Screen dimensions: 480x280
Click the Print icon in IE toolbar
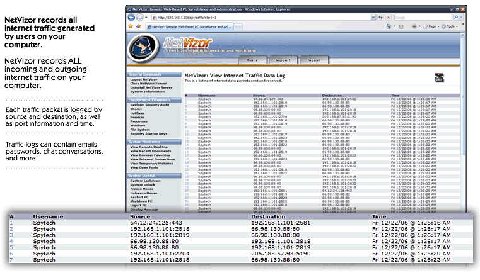[414, 26]
